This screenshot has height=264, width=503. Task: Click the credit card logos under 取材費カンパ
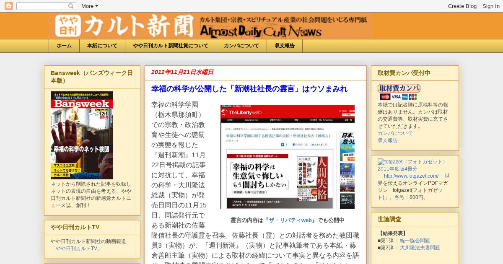tap(399, 97)
